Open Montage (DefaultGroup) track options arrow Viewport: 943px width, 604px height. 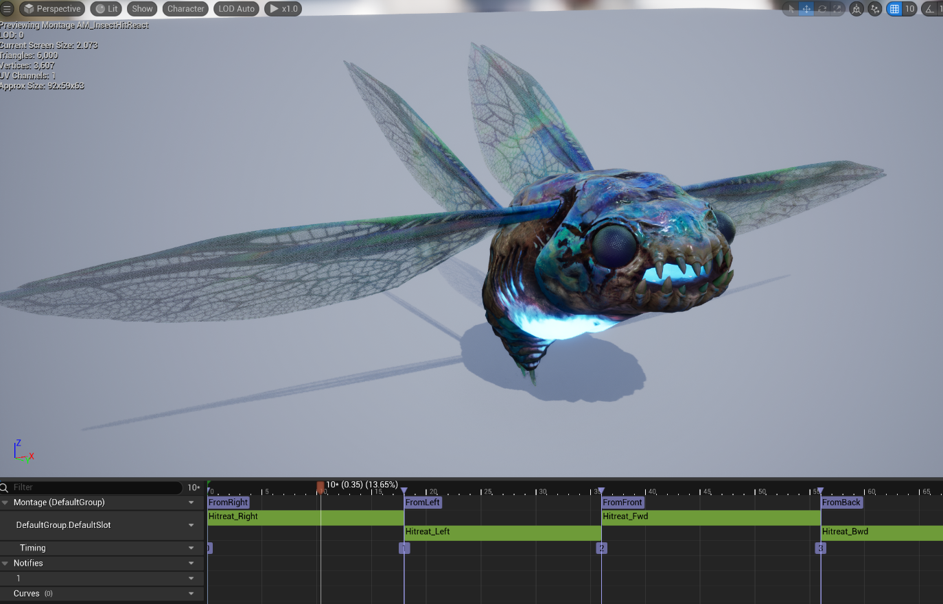click(191, 503)
